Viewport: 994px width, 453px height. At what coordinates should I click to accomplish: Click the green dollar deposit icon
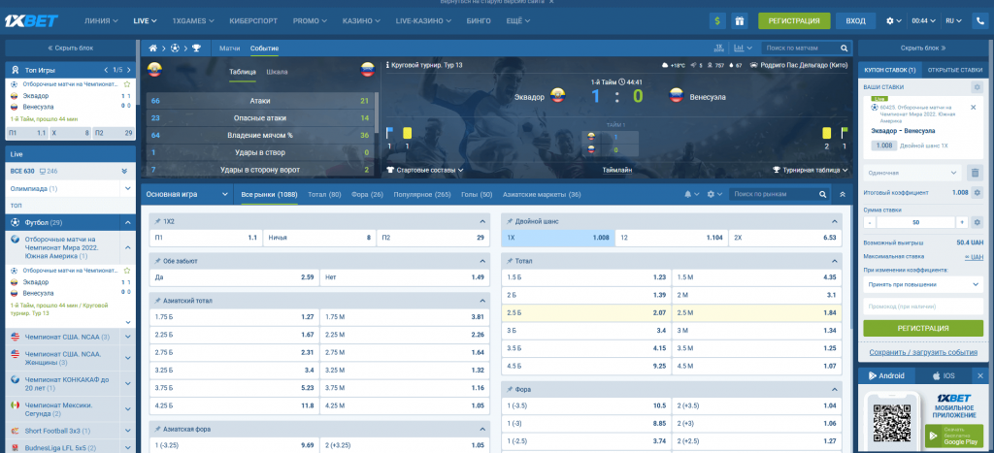(718, 19)
